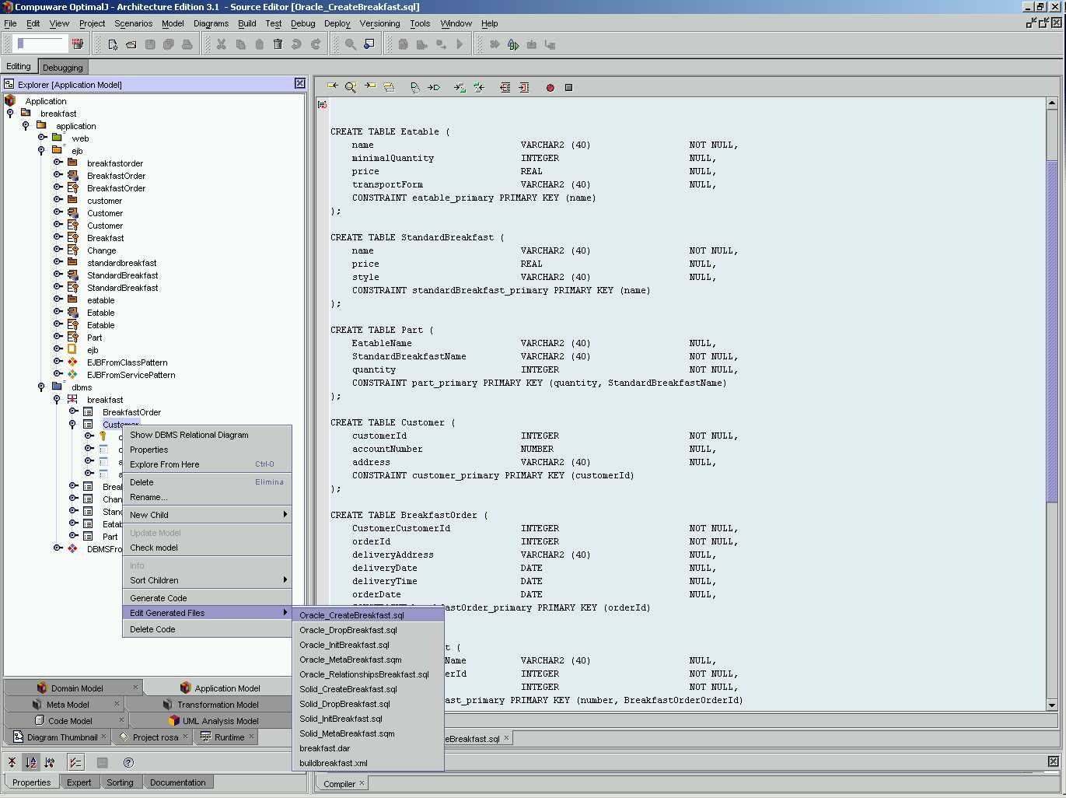The image size is (1066, 798).
Task: Click the green Run/Debug arrow icon in main toolbar
Action: click(x=513, y=44)
